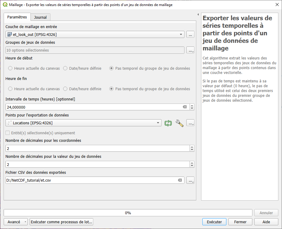Switch to the Paramètres tab
Screen dimensions: 282x229
point(17,17)
